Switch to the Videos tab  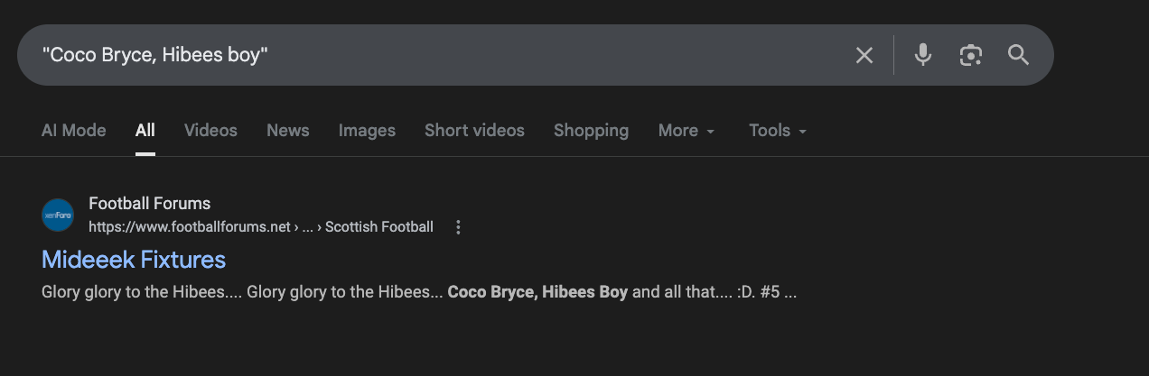coord(210,131)
